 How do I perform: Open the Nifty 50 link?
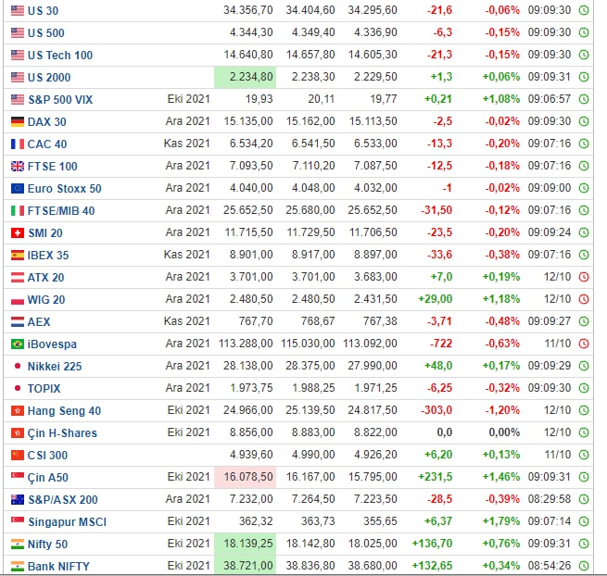(x=47, y=545)
